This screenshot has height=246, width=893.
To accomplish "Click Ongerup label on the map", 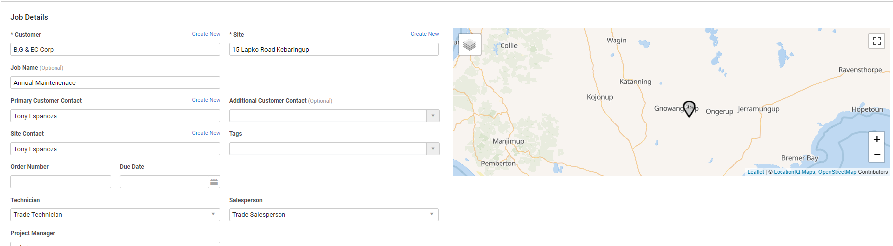I will 719,112.
